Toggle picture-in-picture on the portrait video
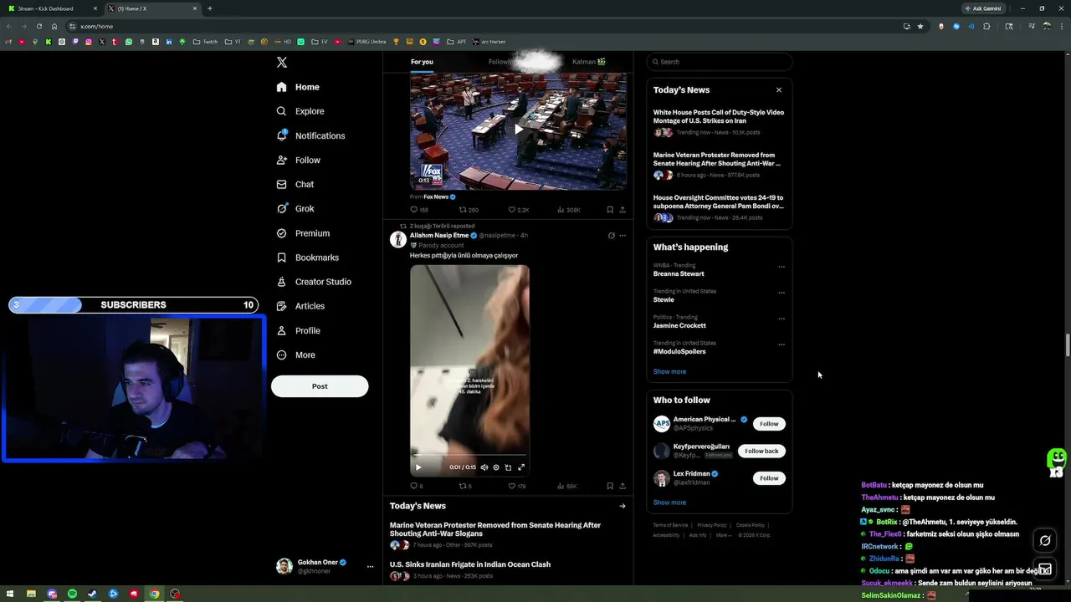Viewport: 1071px width, 602px height. 508,467
